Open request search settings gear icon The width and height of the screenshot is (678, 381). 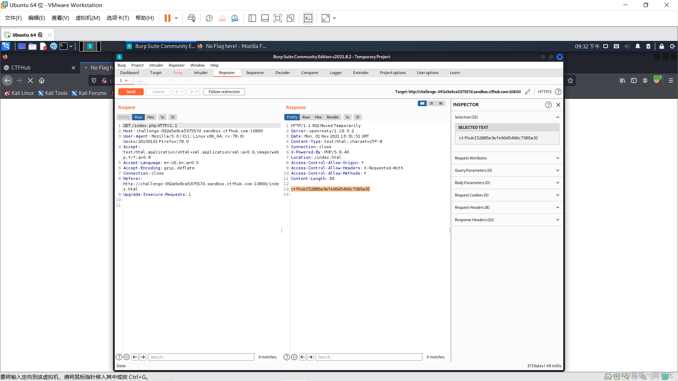pyautogui.click(x=126, y=357)
